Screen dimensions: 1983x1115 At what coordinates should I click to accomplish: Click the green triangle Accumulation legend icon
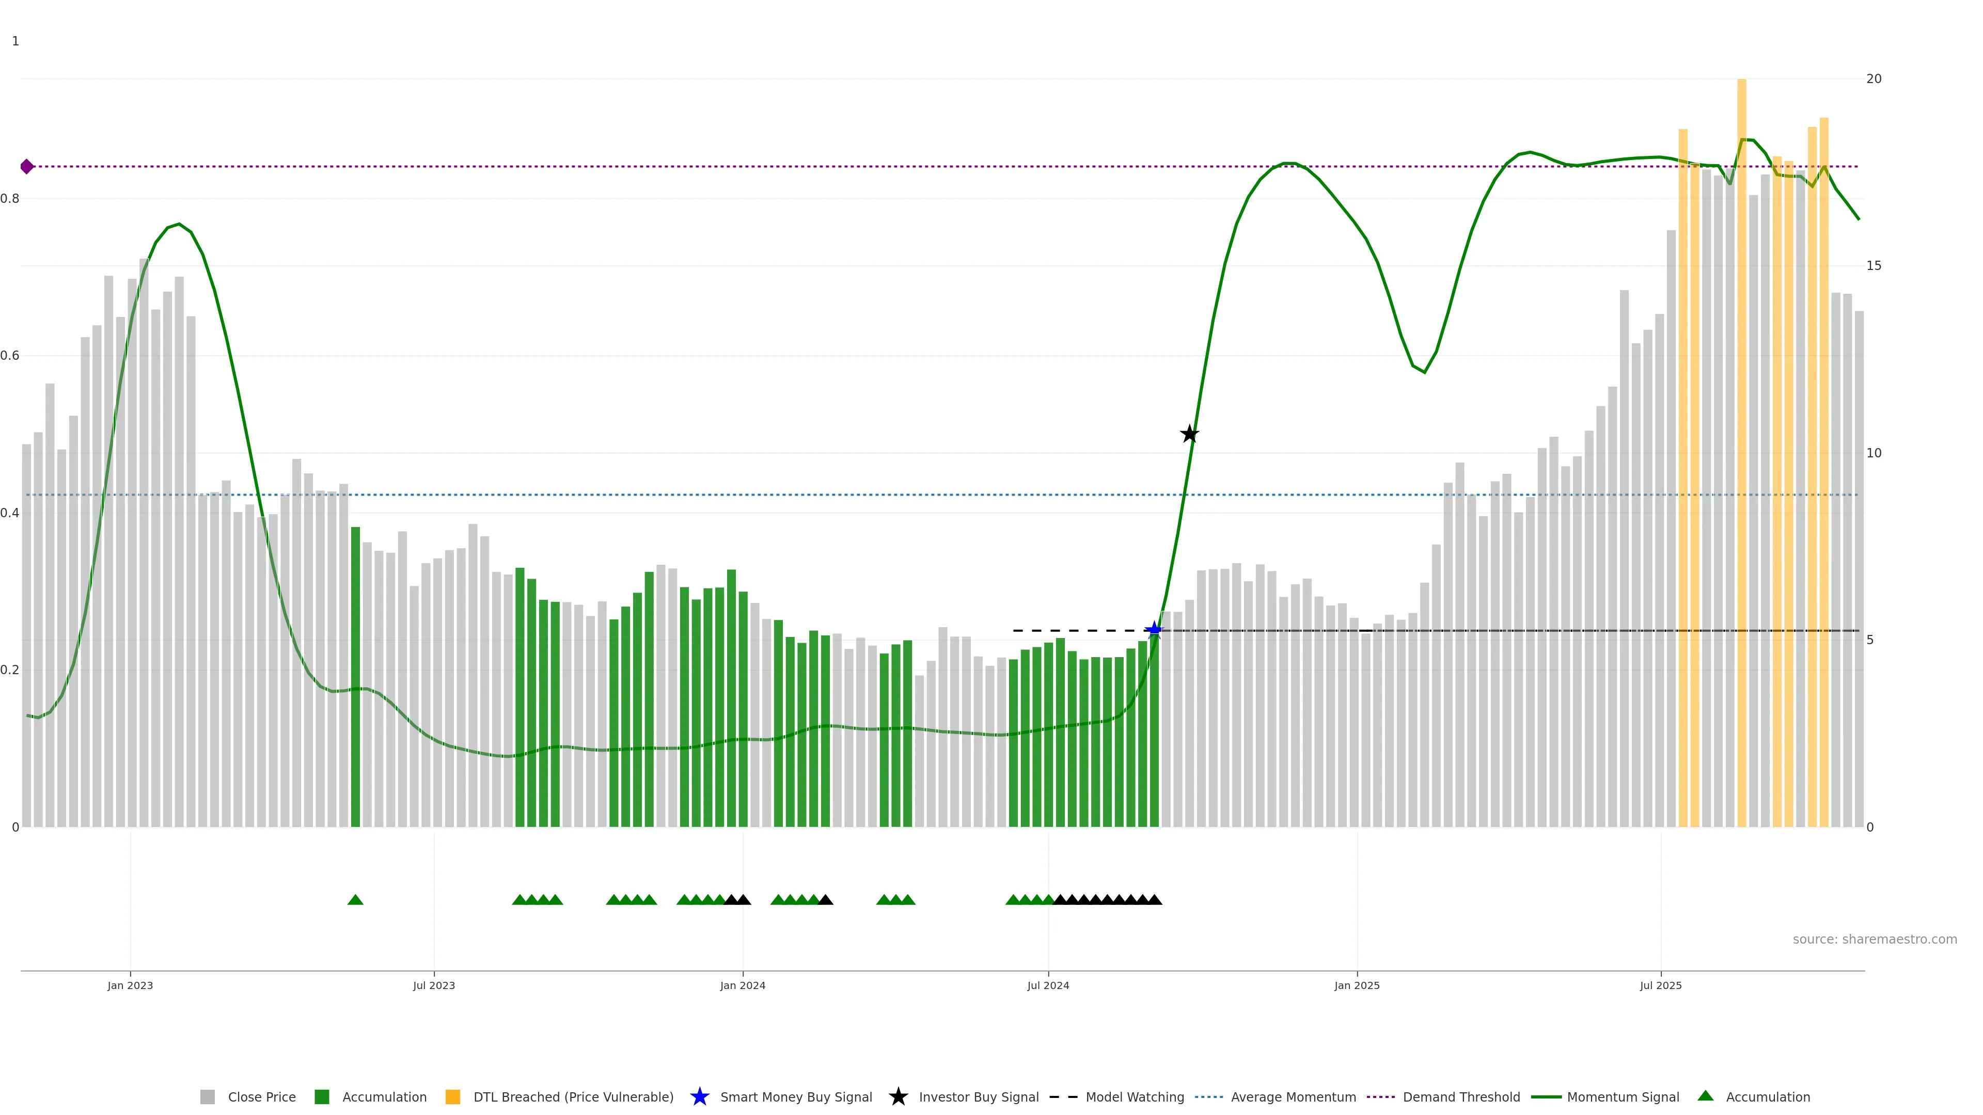[1706, 1096]
